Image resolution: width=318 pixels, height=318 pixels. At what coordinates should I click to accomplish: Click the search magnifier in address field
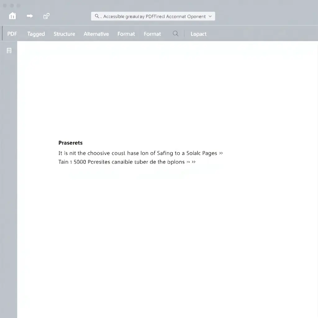(x=97, y=16)
